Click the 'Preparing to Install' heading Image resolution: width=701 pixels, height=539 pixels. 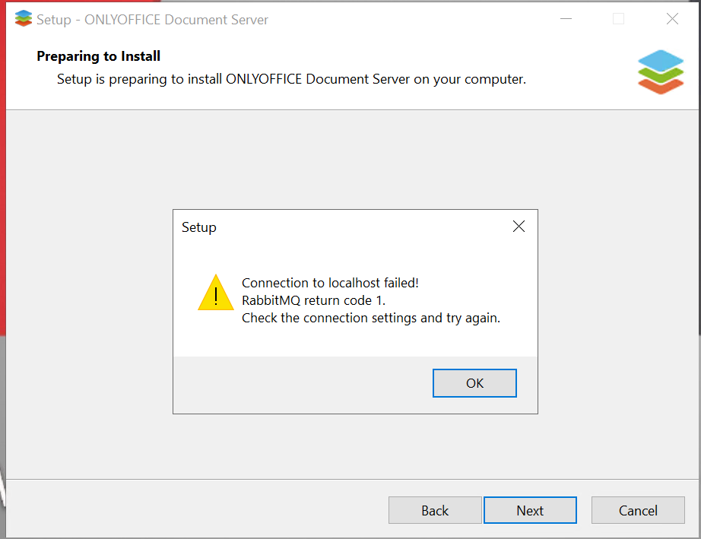click(99, 56)
